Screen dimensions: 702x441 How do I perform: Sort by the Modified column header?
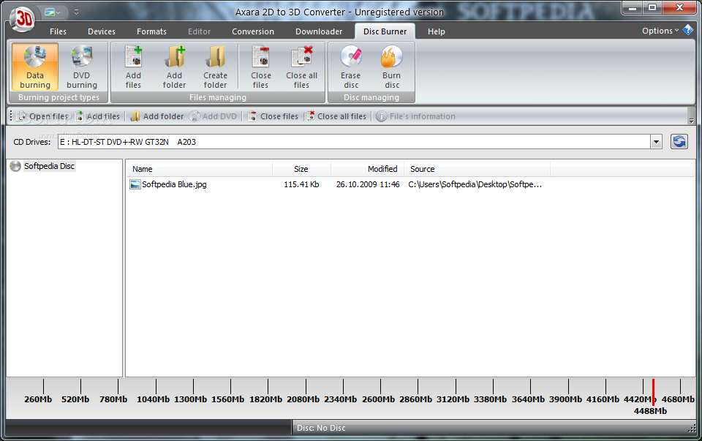click(x=368, y=169)
